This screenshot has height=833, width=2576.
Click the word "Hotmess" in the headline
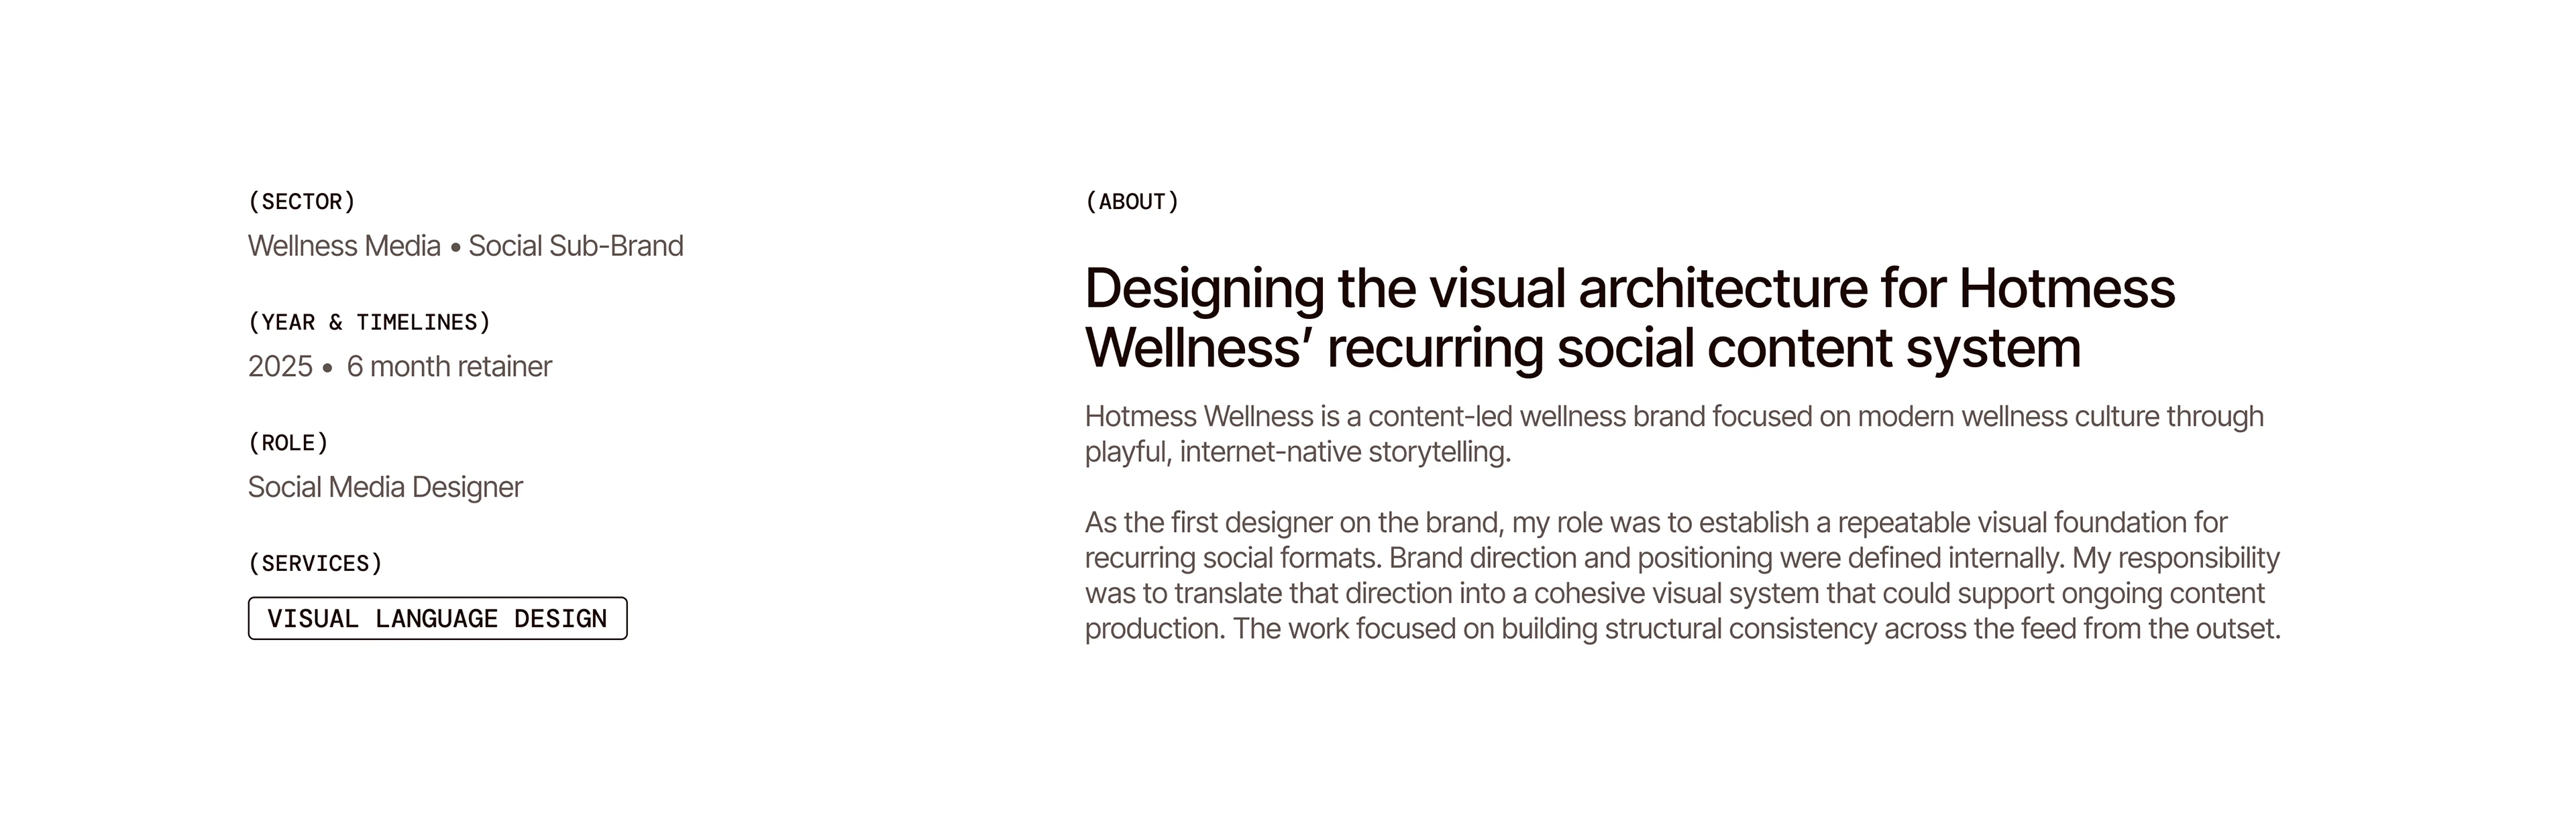click(2066, 289)
